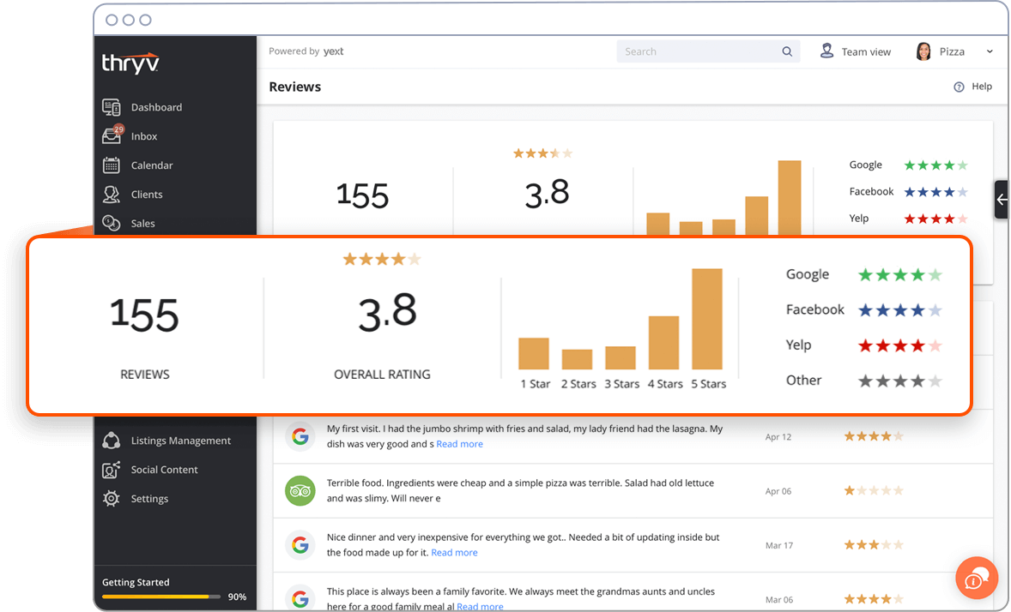Screen dimensions: 1011x612
Task: Click the Apr 12 review date
Action: (778, 437)
